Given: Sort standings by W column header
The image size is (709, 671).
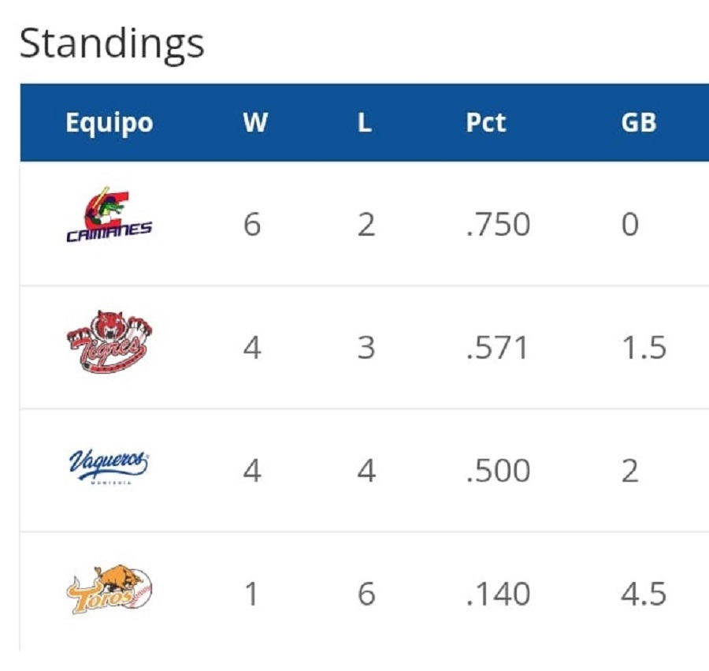Looking at the screenshot, I should [x=255, y=123].
